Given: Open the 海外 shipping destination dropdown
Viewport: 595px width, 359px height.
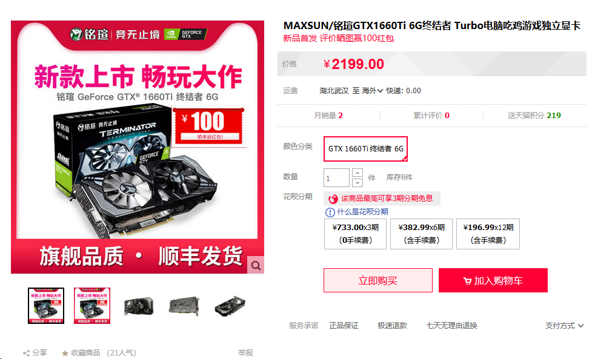Looking at the screenshot, I should [372, 91].
